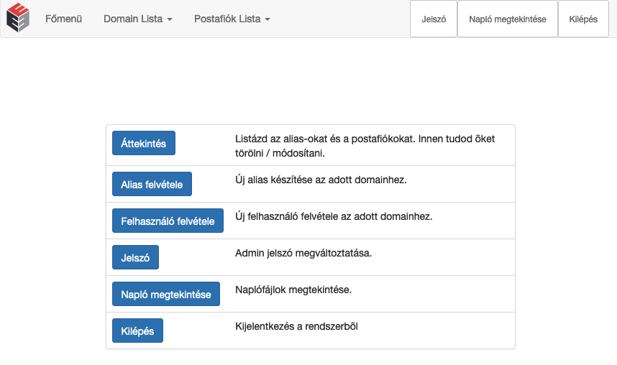Click the text 'Kijelentkezés a rendszerből'

tap(296, 326)
